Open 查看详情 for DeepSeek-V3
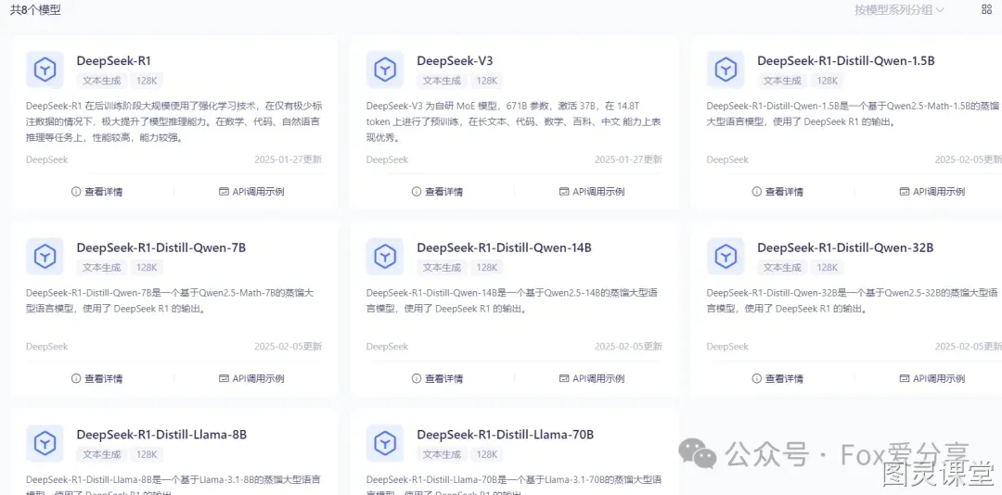This screenshot has width=1002, height=495. point(437,192)
